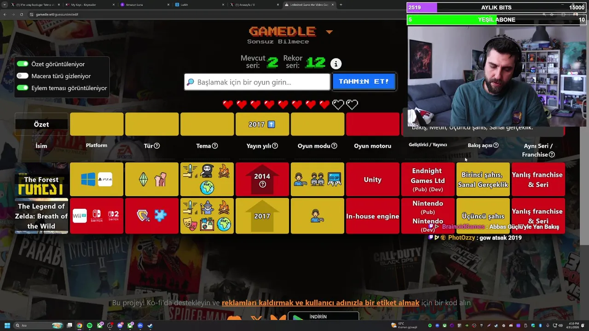The width and height of the screenshot is (589, 331).
Task: Switch to the Anasayfa / X tab
Action: coord(254,5)
